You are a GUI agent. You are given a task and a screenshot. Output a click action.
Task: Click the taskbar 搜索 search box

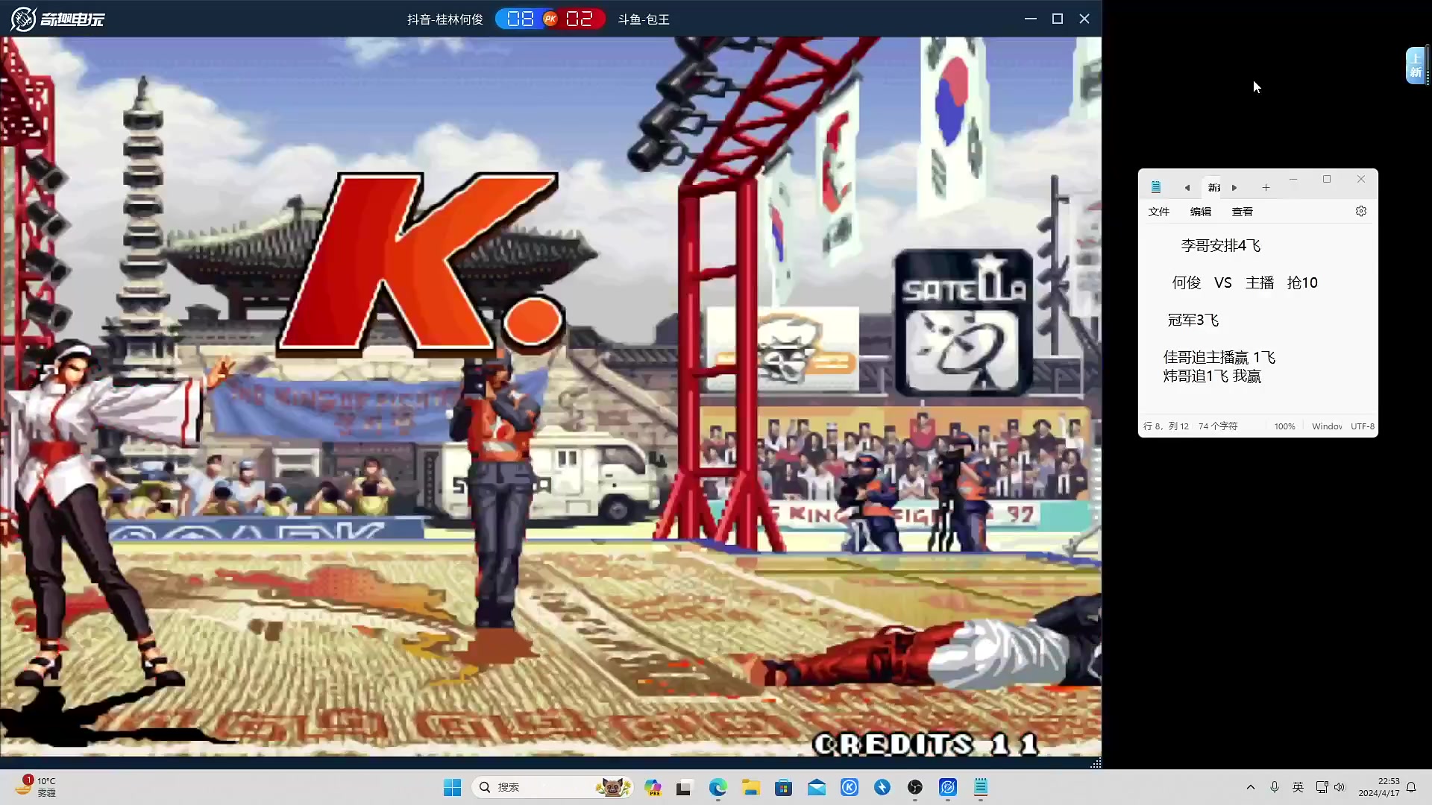[552, 787]
